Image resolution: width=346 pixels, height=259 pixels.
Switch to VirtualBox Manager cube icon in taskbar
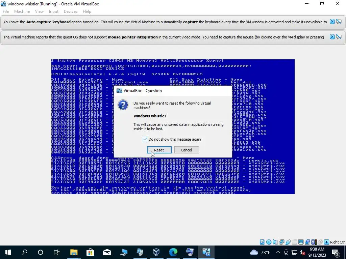click(x=156, y=252)
